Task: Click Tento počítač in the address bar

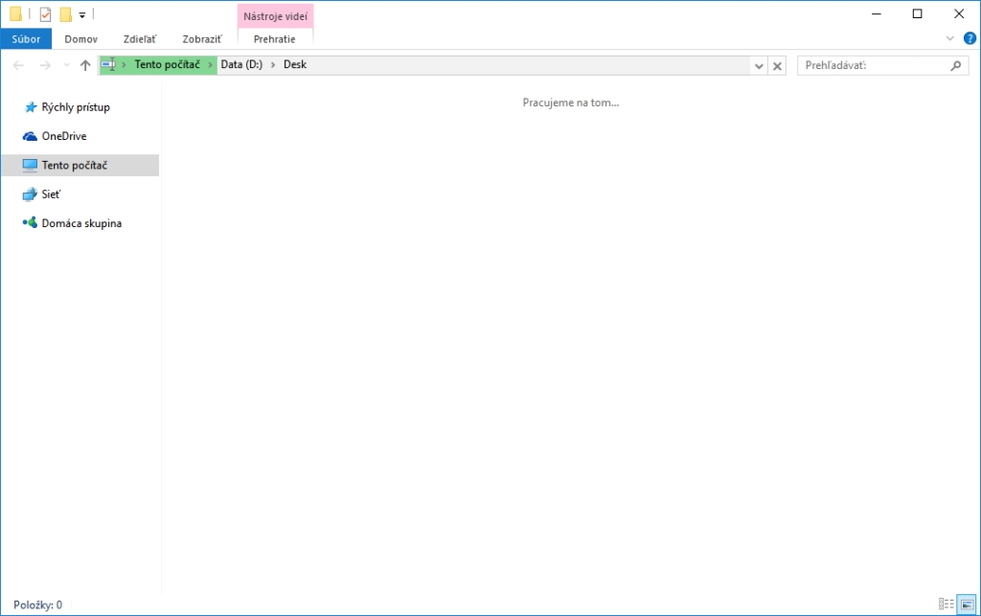Action: tap(167, 65)
